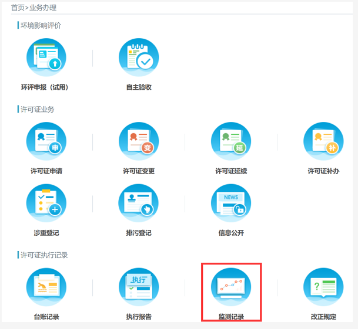Image resolution: width=358 pixels, height=329 pixels.
Task: Open the 许可证延续 icon
Action: 231,142
